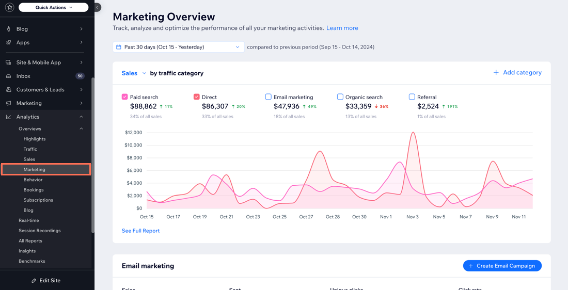Go to Session Recordings in sidebar

(x=39, y=231)
